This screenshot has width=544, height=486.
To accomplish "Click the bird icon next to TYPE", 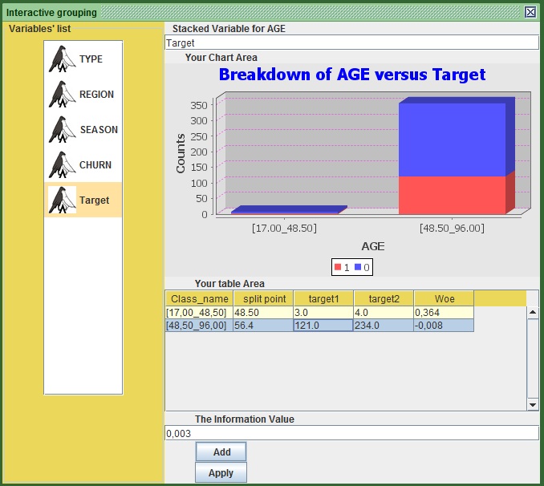I will 62,59.
